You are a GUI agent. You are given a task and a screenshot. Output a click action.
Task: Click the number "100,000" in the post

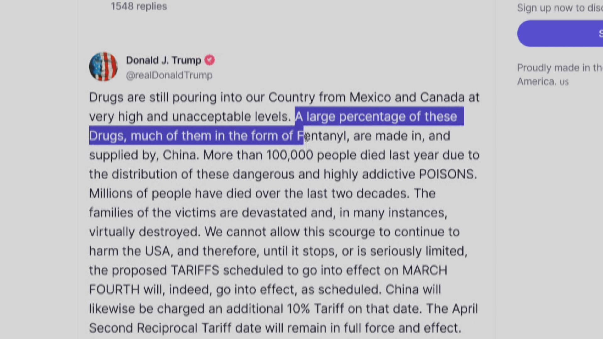[x=290, y=155]
